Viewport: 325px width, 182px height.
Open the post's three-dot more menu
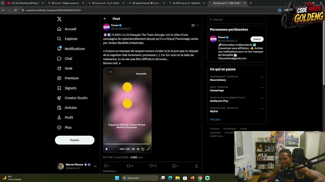click(198, 25)
